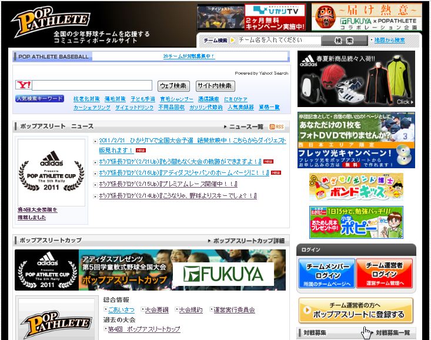Open the RSS feed icon
This screenshot has height=340, width=431.
click(276, 126)
